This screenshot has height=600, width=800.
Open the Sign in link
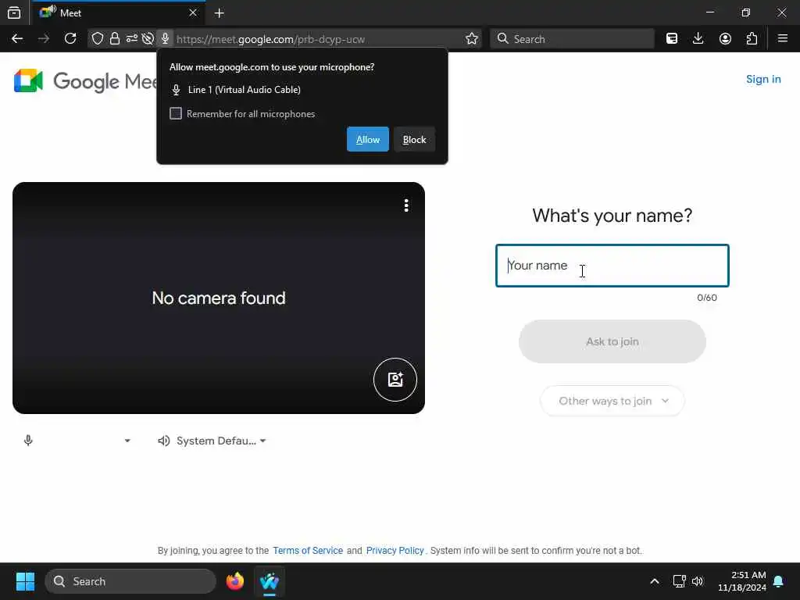(x=762, y=79)
